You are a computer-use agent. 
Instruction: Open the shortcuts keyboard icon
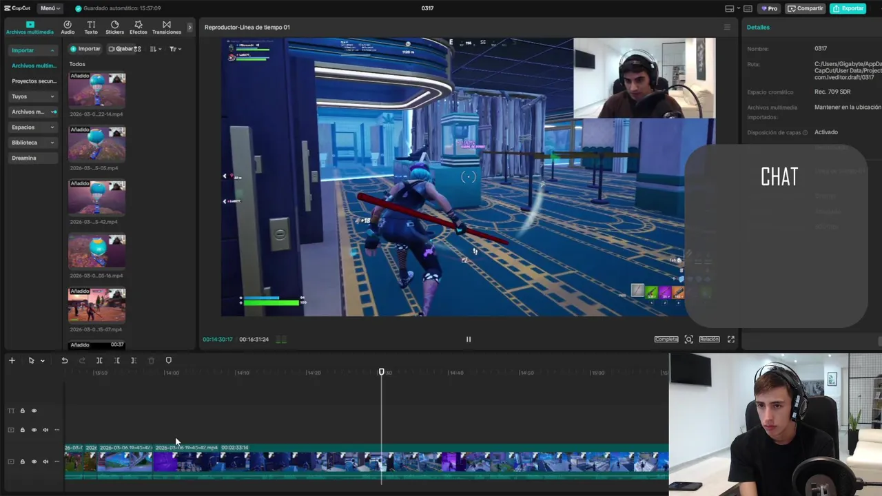748,8
